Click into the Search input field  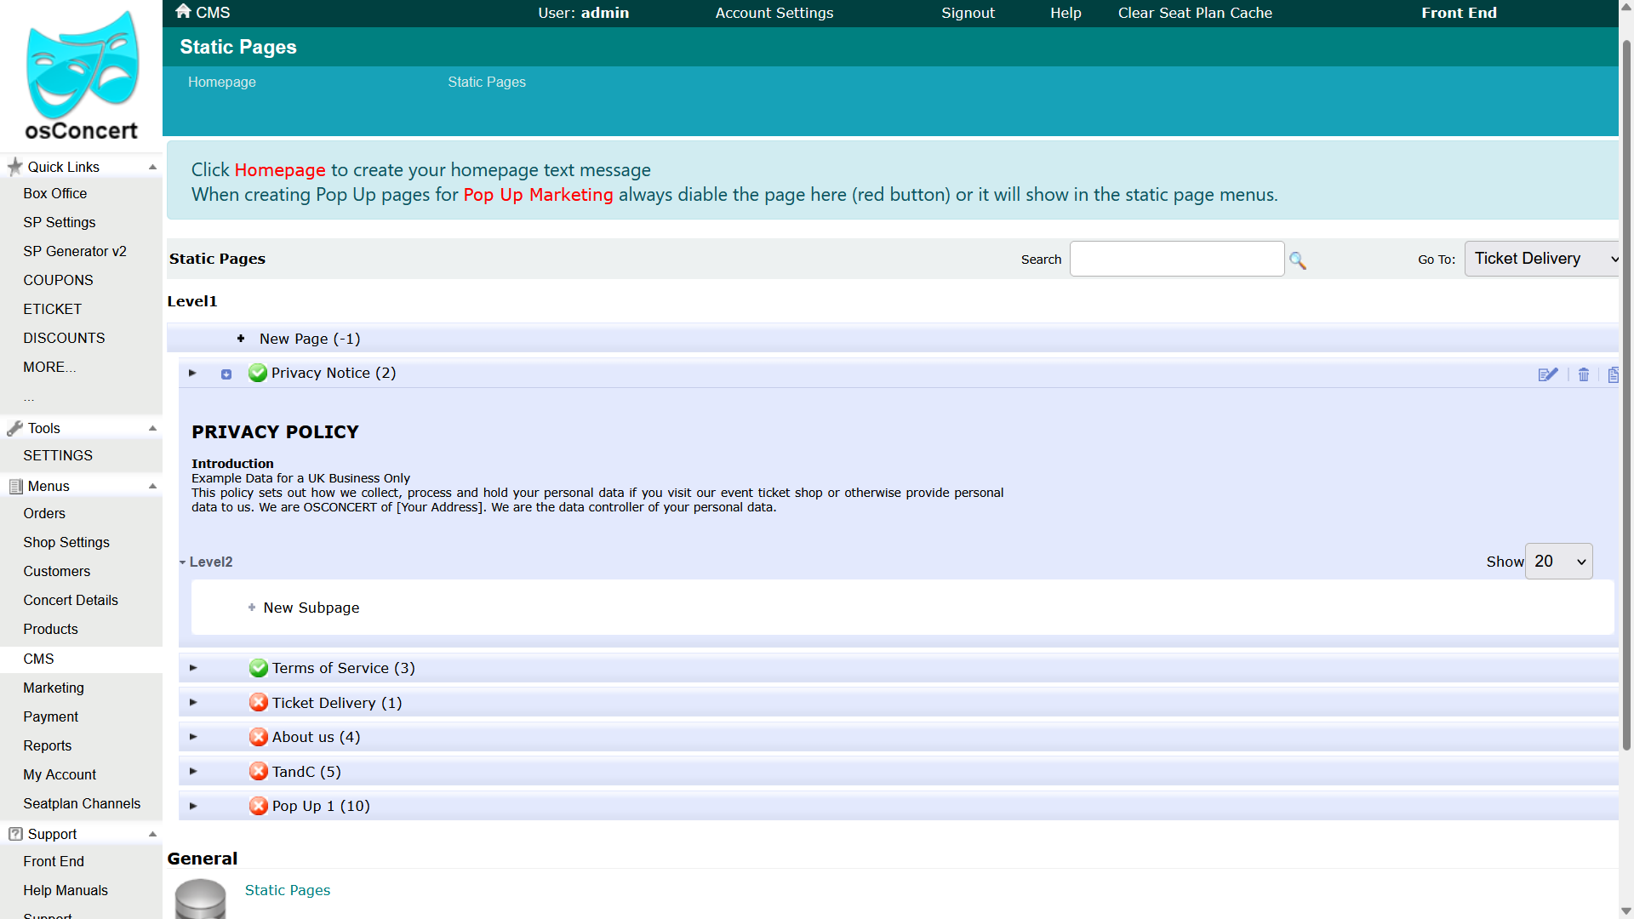pyautogui.click(x=1177, y=259)
